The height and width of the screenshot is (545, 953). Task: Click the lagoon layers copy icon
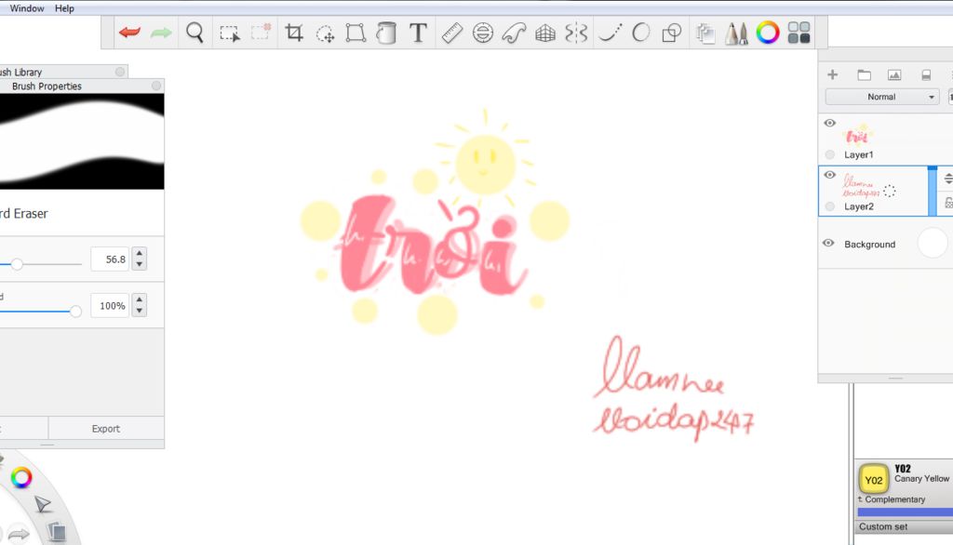tap(57, 532)
